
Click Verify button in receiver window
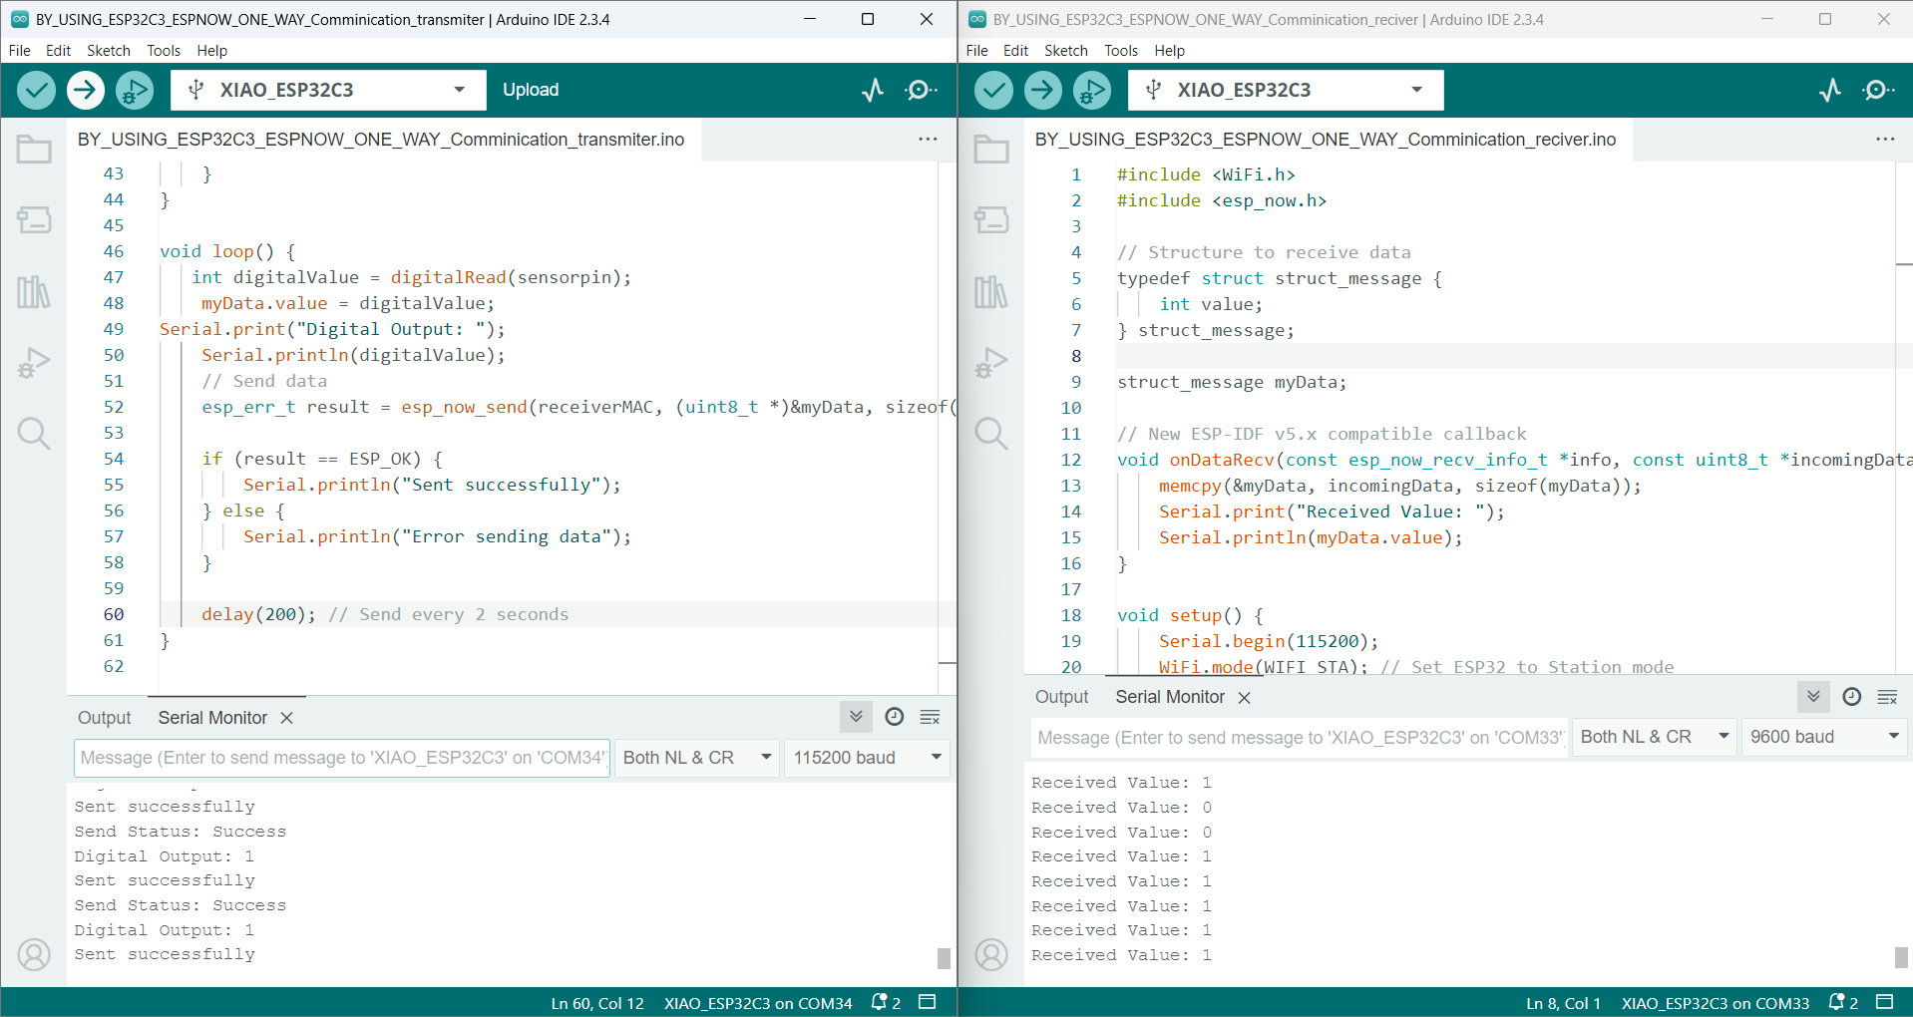coord(993,90)
